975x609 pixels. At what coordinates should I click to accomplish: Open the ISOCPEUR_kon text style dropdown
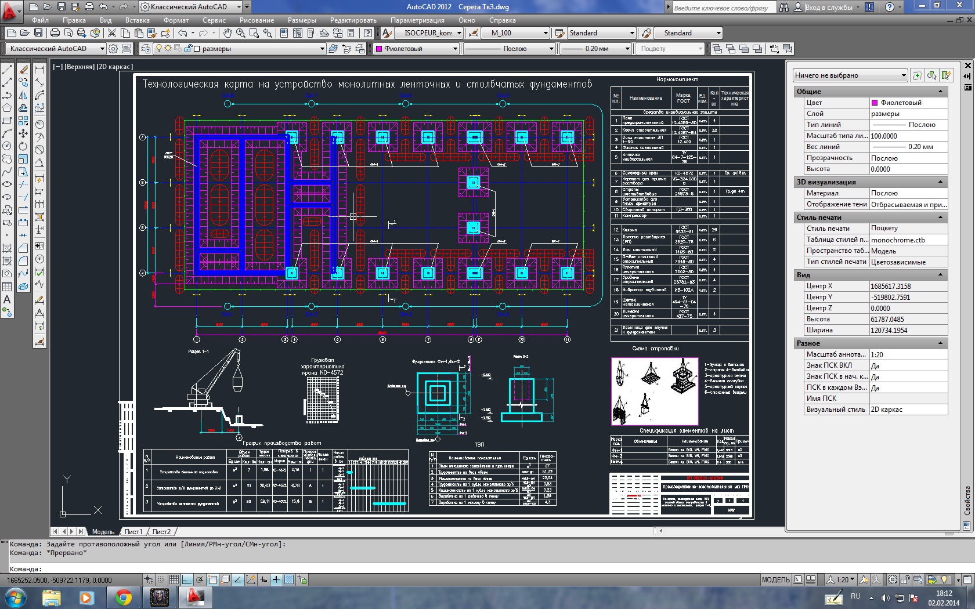[x=429, y=33]
